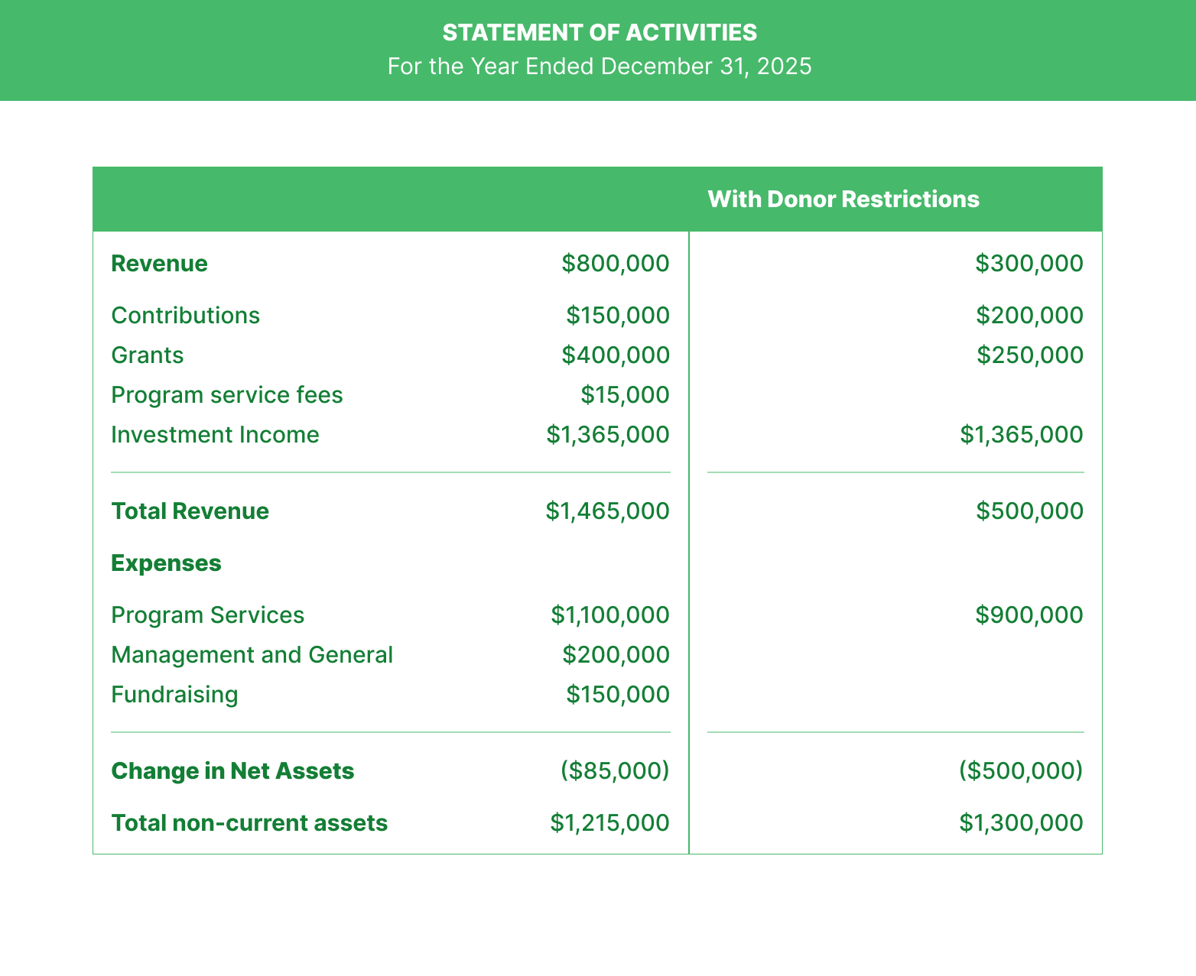Select the Contributions line item
Screen dimensions: 1196x976
pyautogui.click(x=185, y=315)
